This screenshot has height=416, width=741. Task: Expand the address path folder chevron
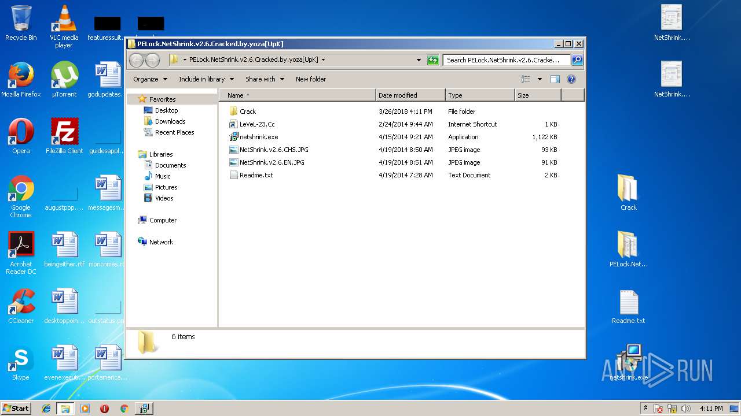(x=185, y=60)
